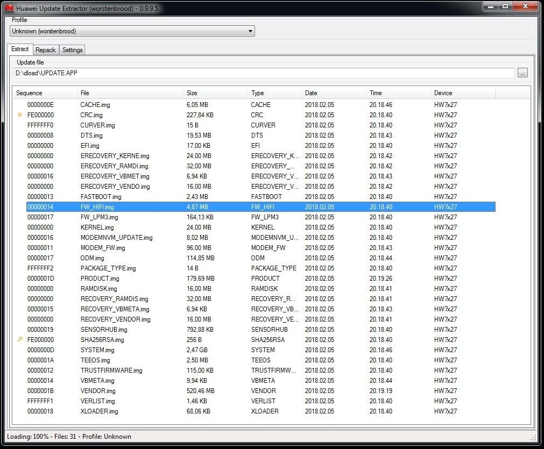Select ERECOVERY_KERNE.img entry
The image size is (544, 449).
[x=261, y=156]
